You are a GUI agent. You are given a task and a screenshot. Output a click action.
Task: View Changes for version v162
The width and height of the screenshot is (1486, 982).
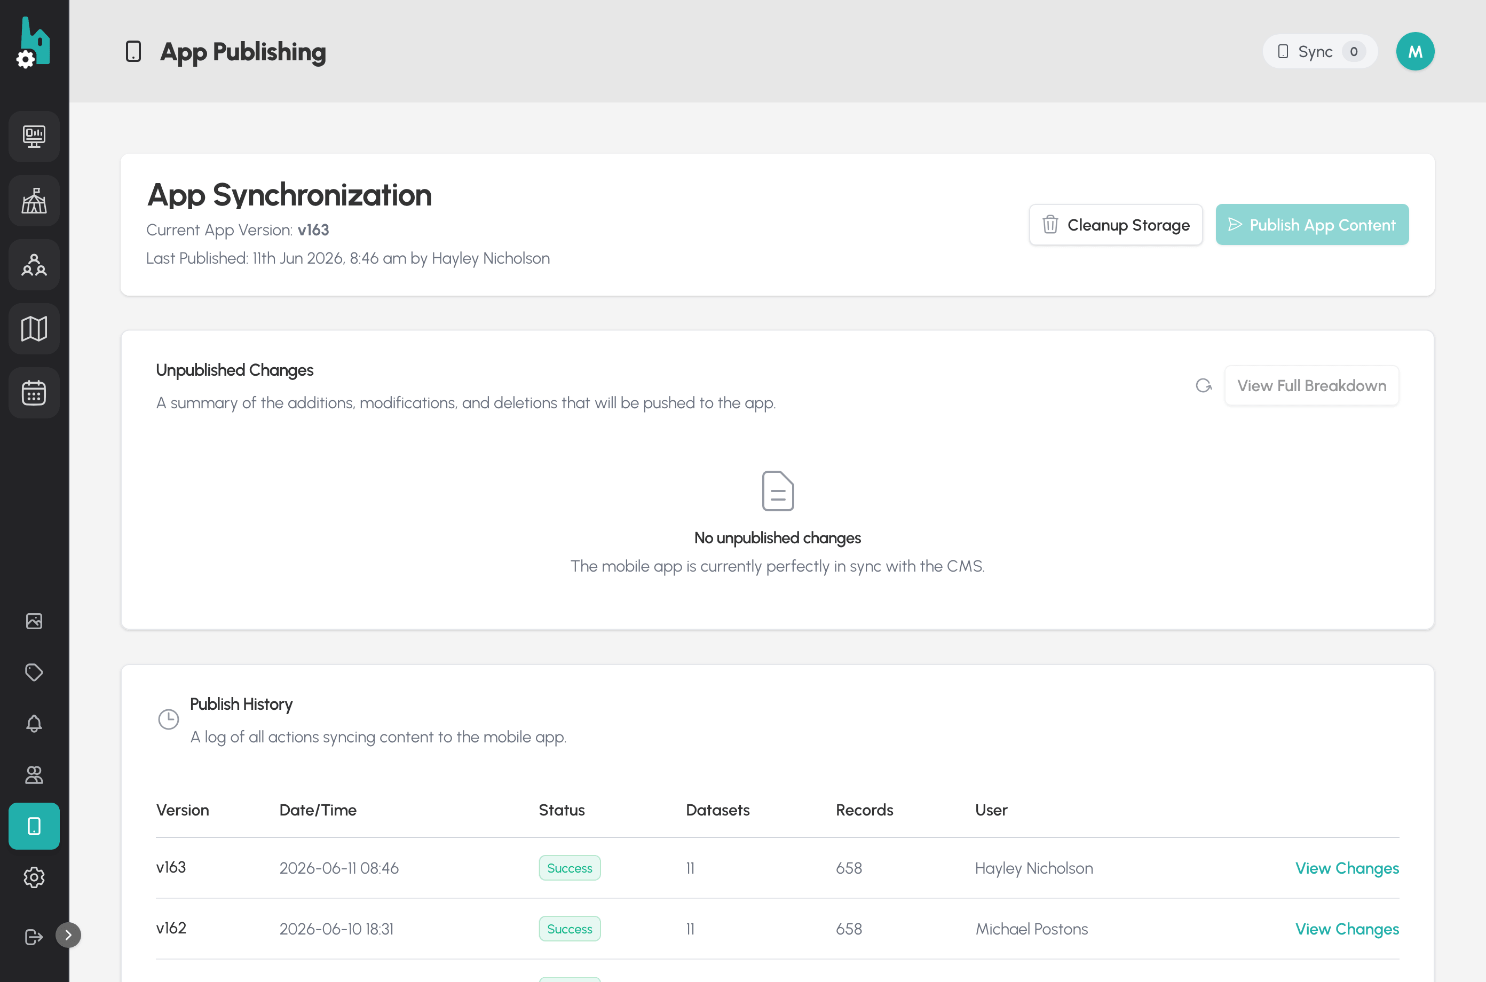[x=1347, y=929]
